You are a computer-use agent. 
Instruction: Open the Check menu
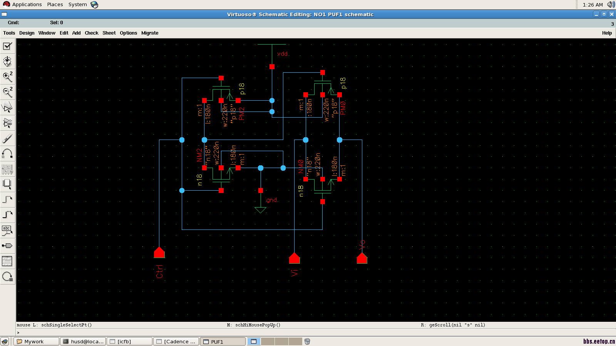coord(91,33)
